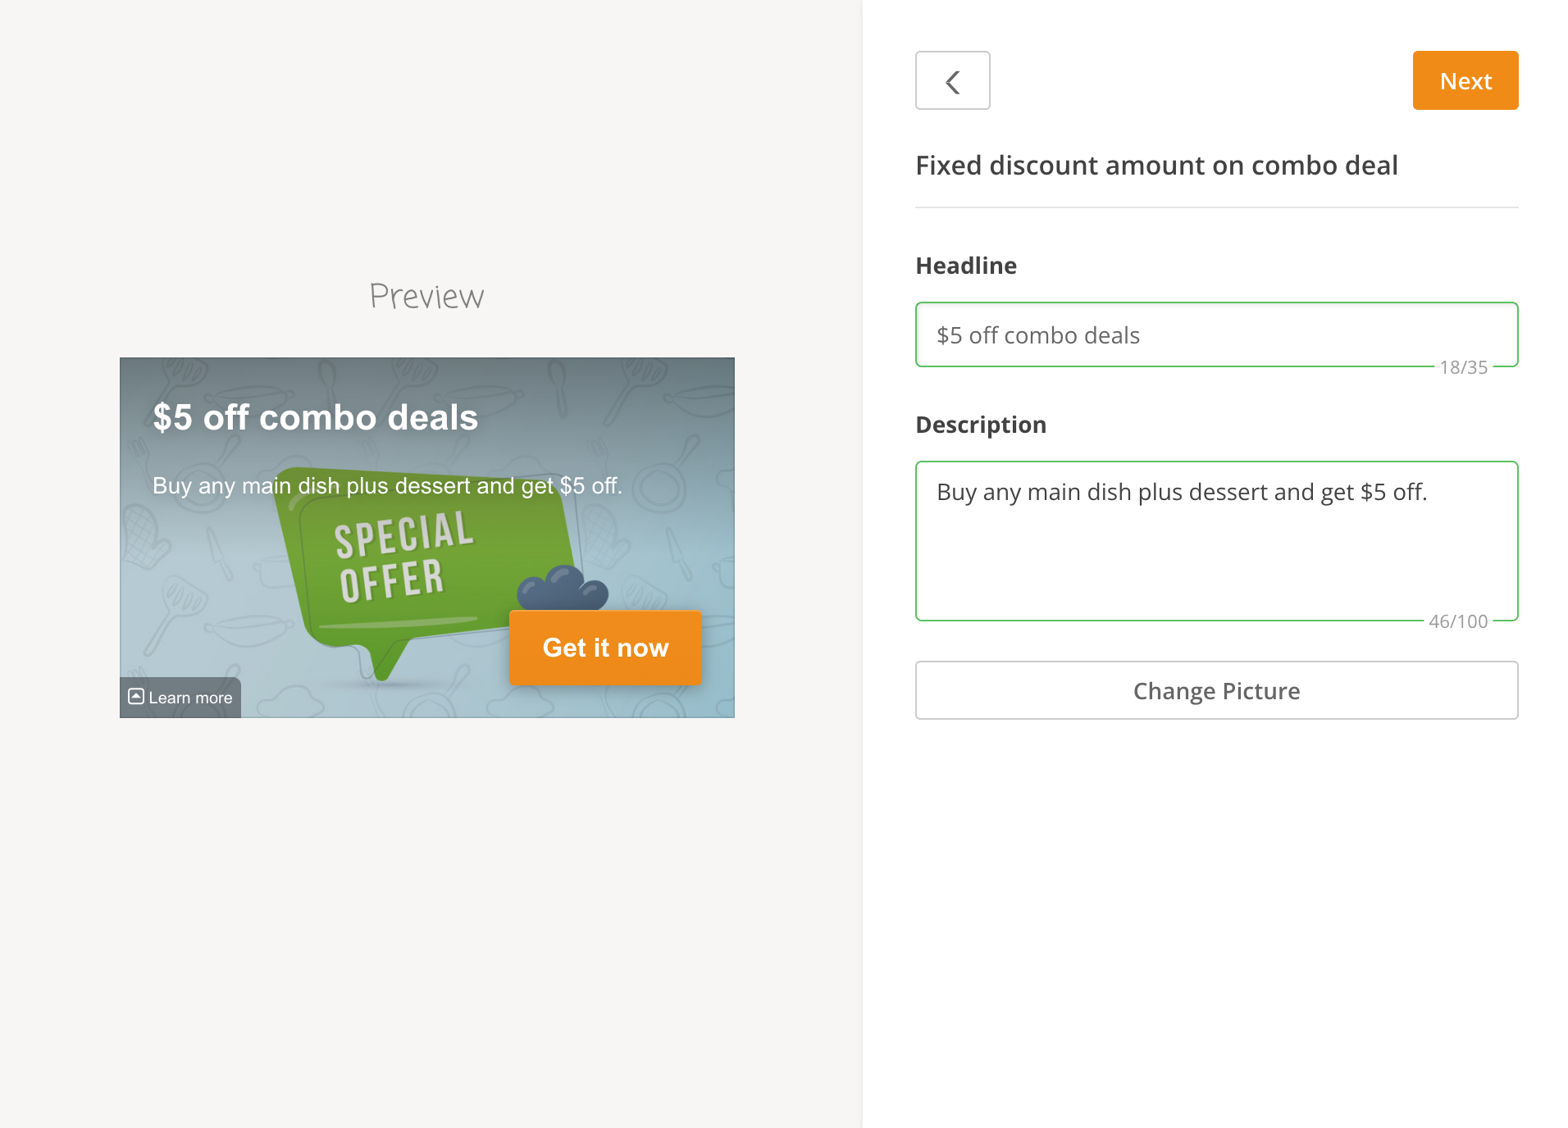Go back using the left chevron button
This screenshot has height=1128, width=1568.
[x=952, y=81]
